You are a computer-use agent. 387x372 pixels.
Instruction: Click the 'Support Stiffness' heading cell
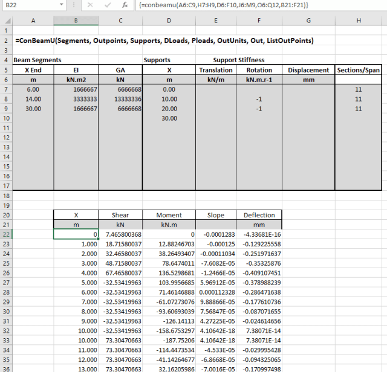tap(238, 60)
